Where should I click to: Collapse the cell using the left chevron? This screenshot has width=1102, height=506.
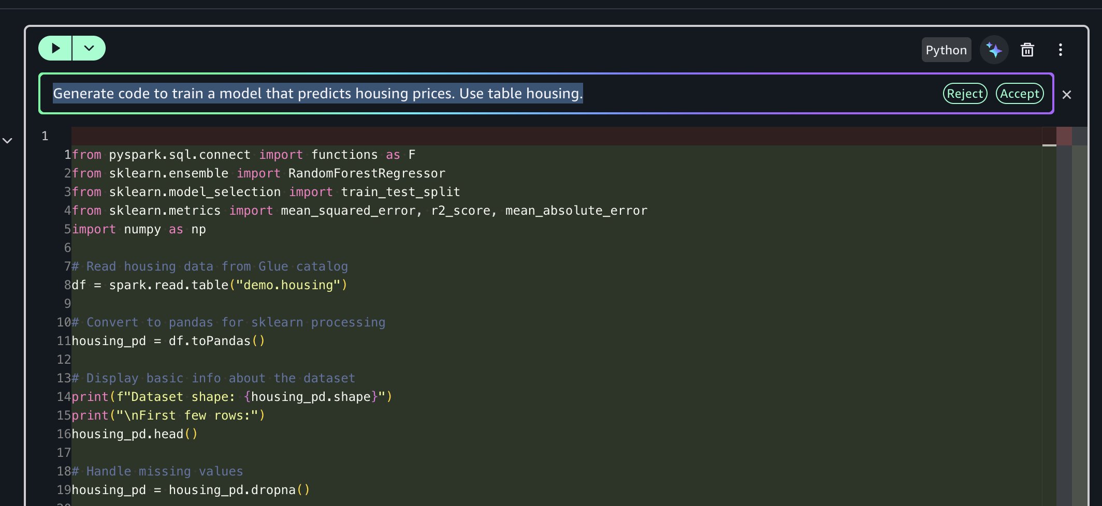point(7,141)
